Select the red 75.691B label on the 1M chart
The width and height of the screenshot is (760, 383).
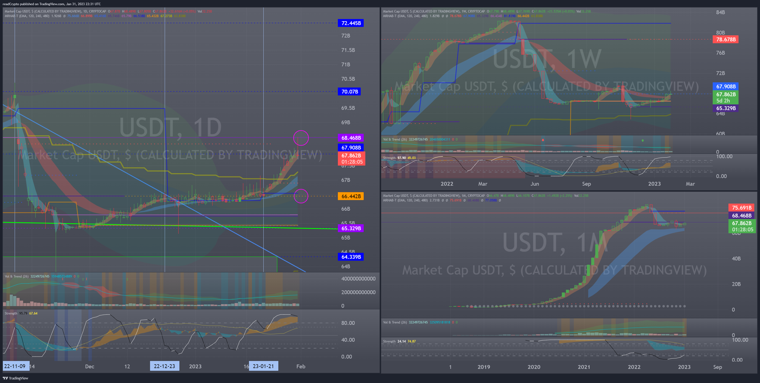point(741,208)
